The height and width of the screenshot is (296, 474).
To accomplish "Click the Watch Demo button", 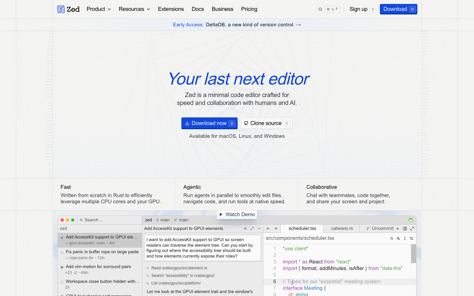I will pyautogui.click(x=237, y=214).
